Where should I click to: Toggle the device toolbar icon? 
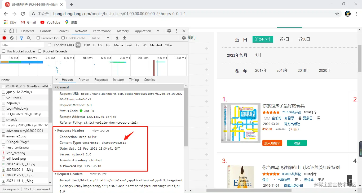12,31
